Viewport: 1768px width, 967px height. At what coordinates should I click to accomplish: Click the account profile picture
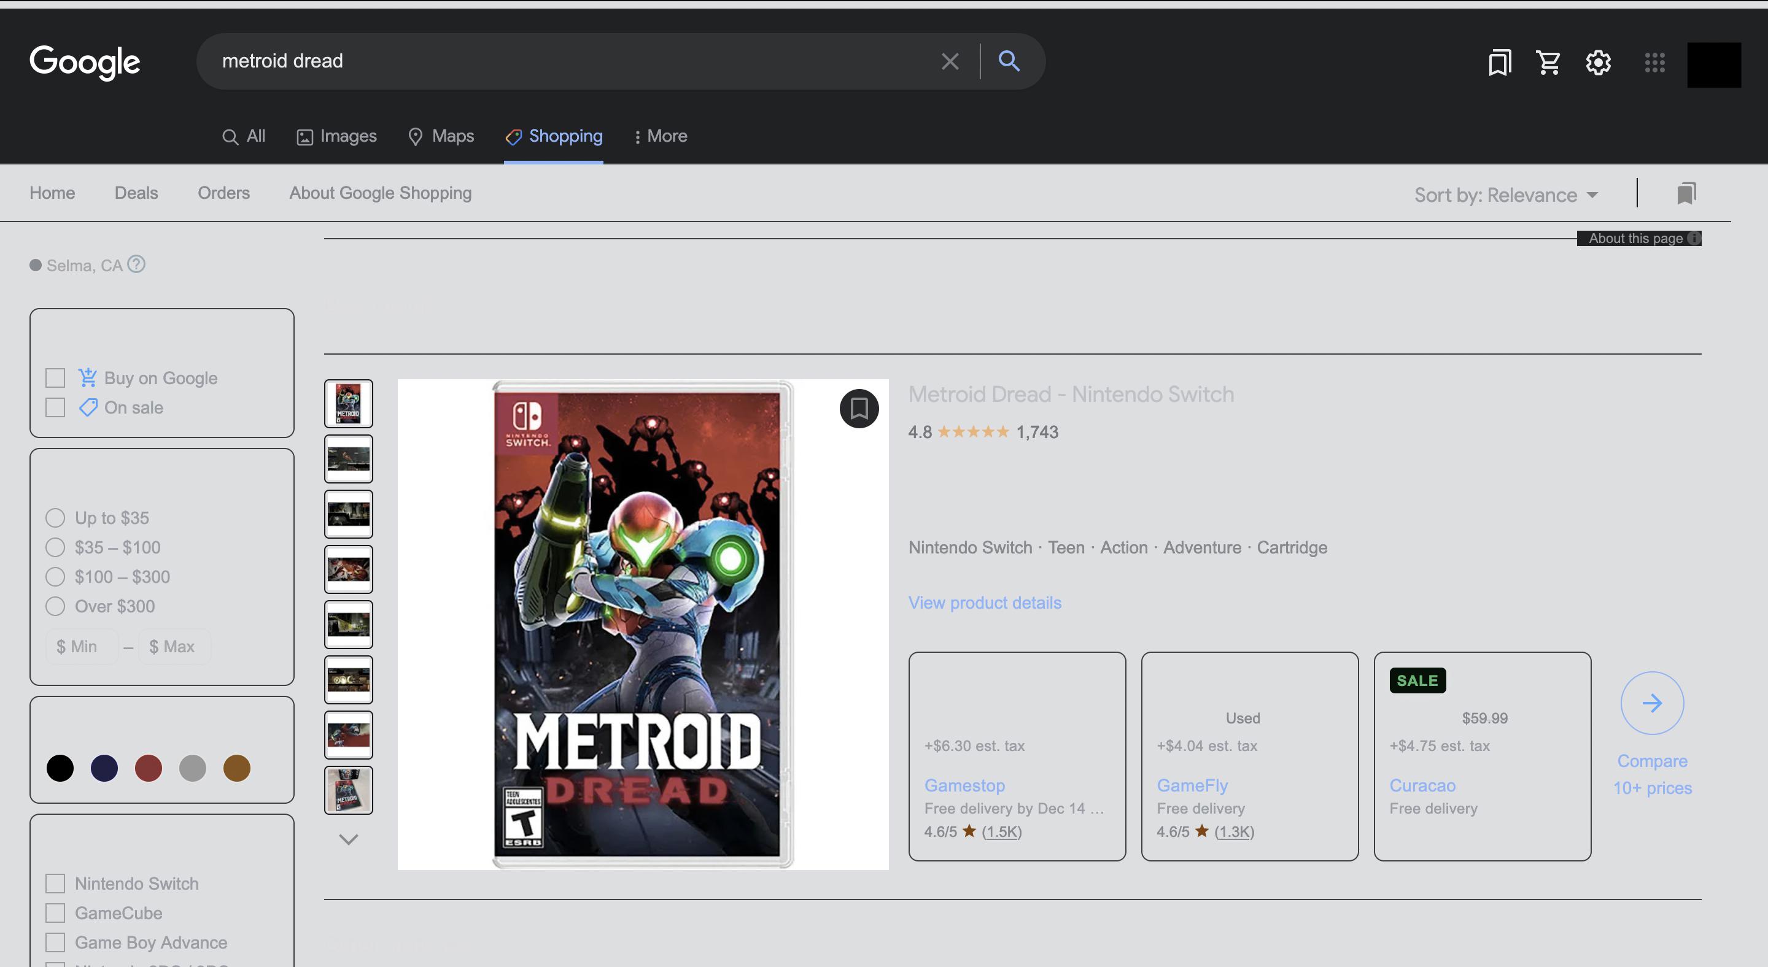(x=1714, y=65)
